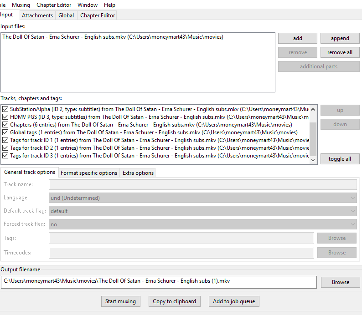Click the remove button
The image size is (362, 315).
tap(298, 52)
